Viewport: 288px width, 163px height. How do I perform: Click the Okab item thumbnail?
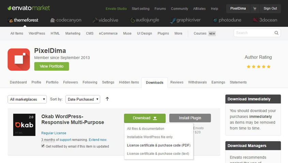coord(24,125)
